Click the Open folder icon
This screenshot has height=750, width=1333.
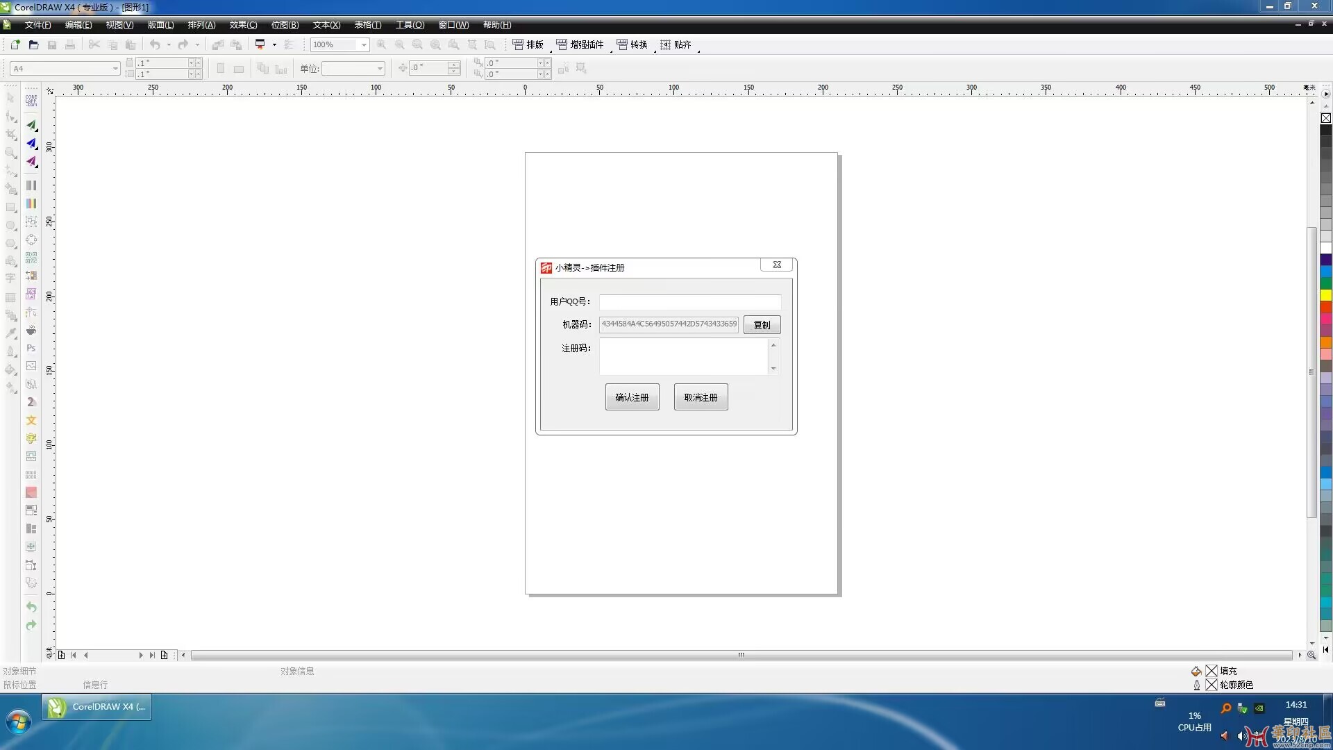point(33,44)
